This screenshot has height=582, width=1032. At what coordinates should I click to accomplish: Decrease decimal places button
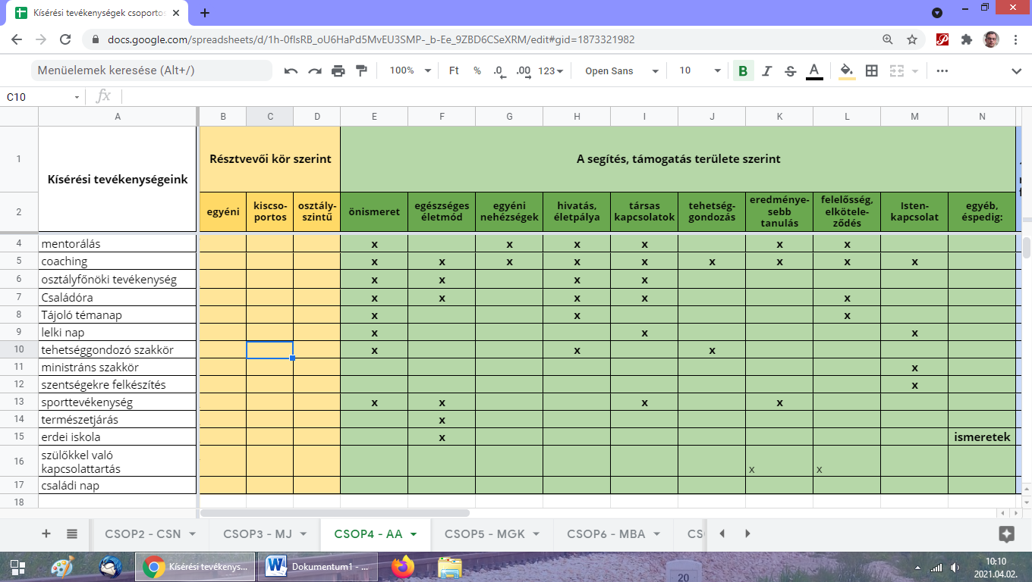499,70
